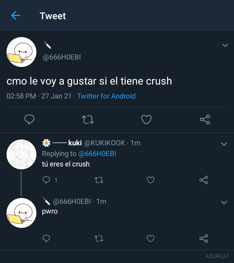Open main tweet author's avatar
Viewport: 234px width, 263px height.
tap(21, 52)
